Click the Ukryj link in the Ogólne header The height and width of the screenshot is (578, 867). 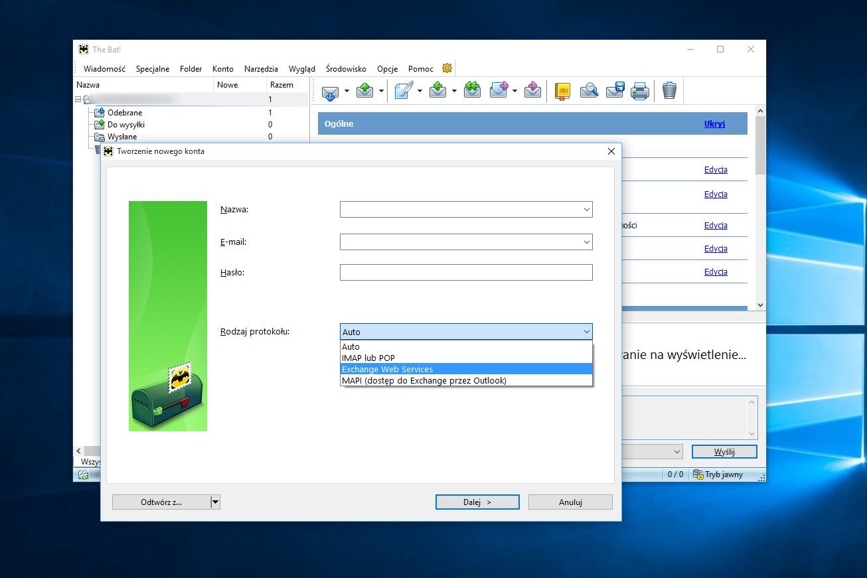pyautogui.click(x=714, y=124)
